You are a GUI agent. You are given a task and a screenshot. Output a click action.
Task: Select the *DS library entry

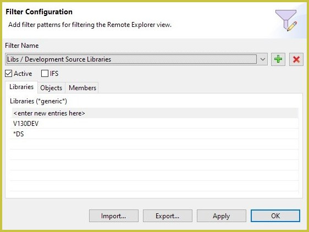(154, 134)
